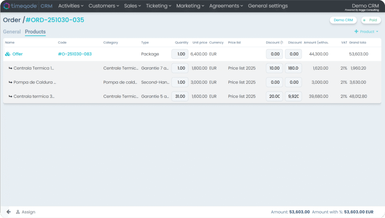Select the Products tab
Viewport: 385px width, 218px height.
[x=35, y=32]
